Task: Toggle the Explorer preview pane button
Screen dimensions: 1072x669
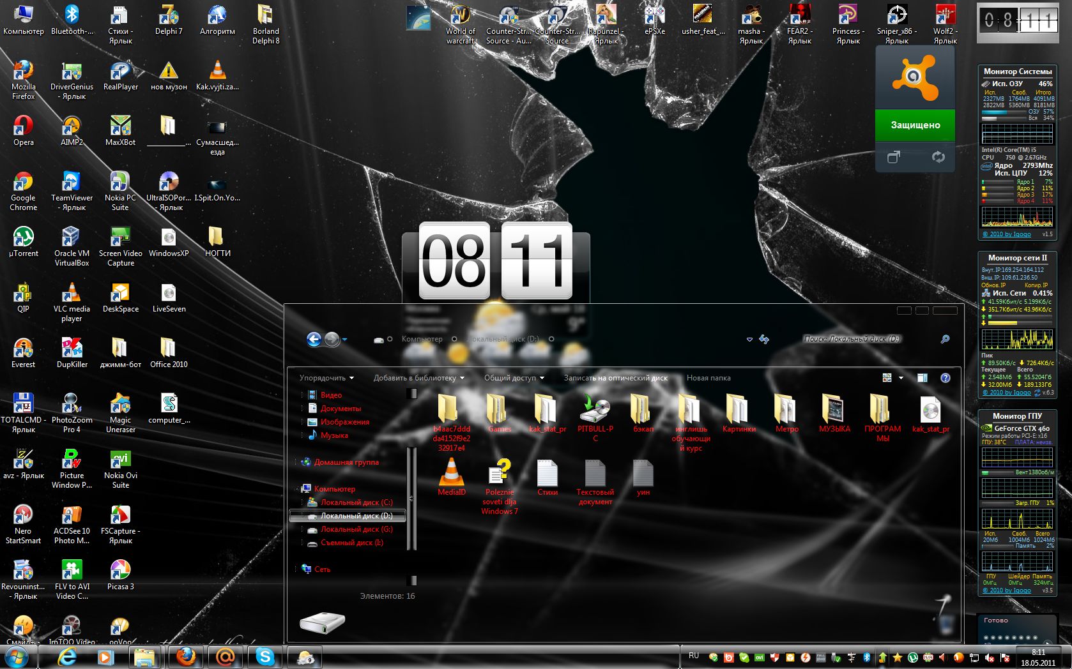Action: tap(922, 378)
